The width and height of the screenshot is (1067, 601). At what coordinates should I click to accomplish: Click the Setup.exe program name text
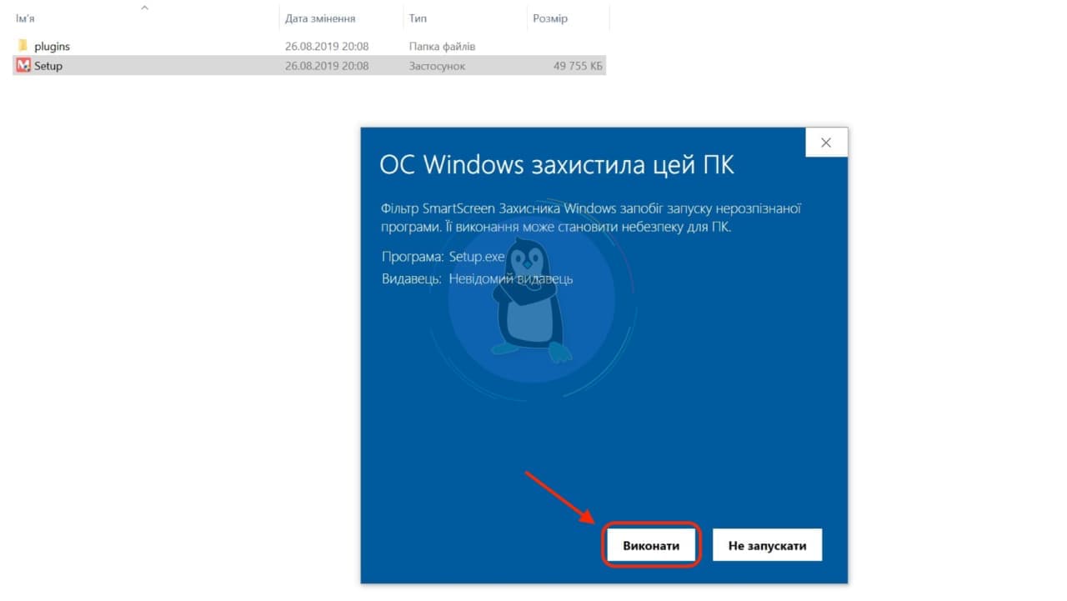[x=477, y=257]
